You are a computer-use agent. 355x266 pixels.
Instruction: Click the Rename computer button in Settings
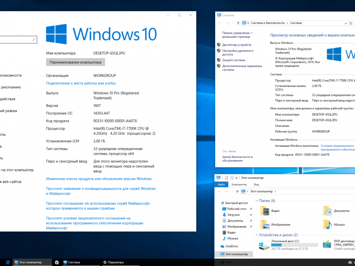coord(75,62)
